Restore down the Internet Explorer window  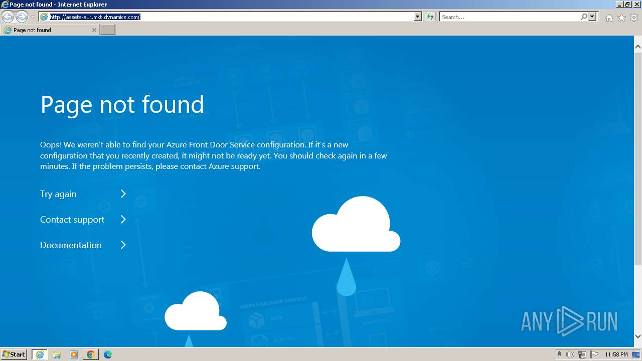[x=627, y=4]
